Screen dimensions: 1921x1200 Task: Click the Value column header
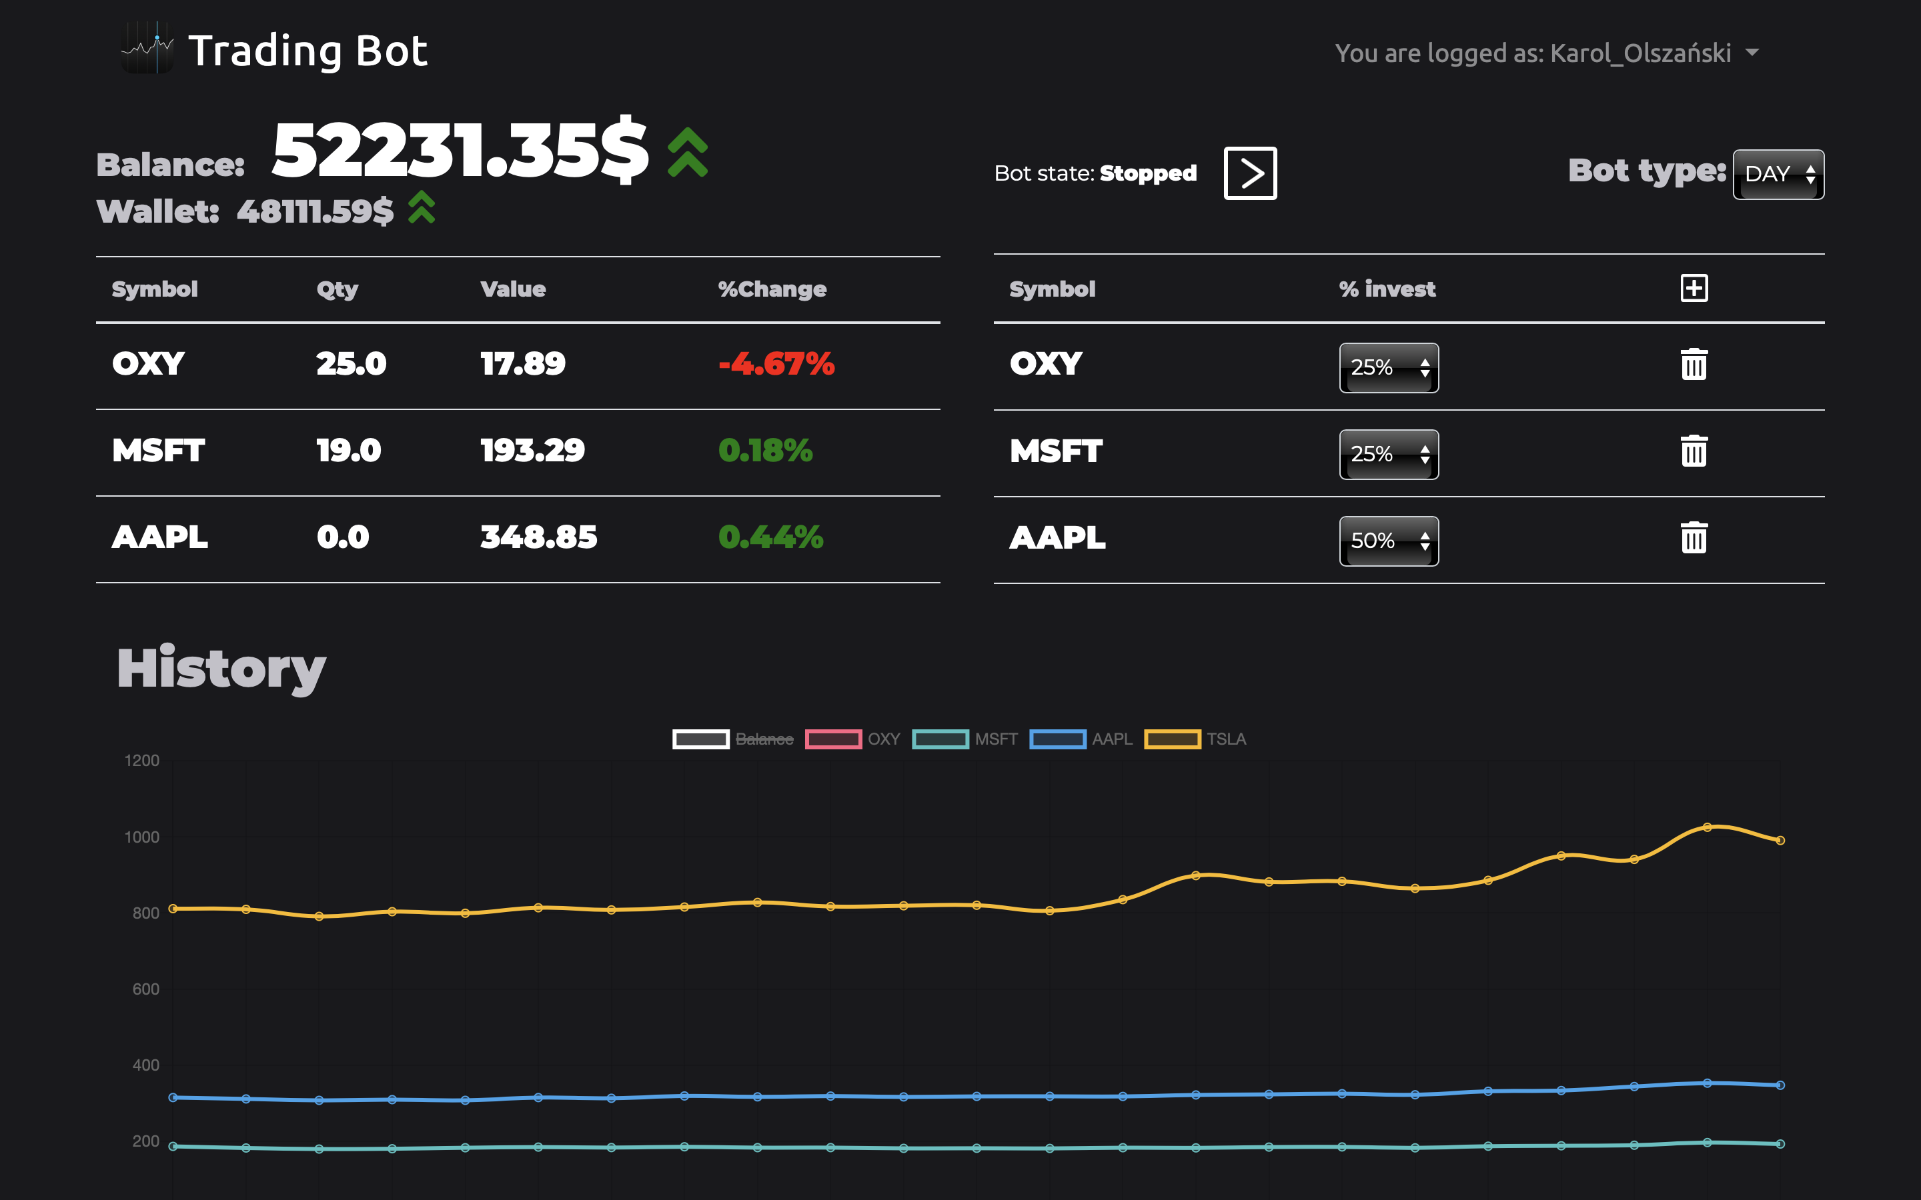coord(513,289)
